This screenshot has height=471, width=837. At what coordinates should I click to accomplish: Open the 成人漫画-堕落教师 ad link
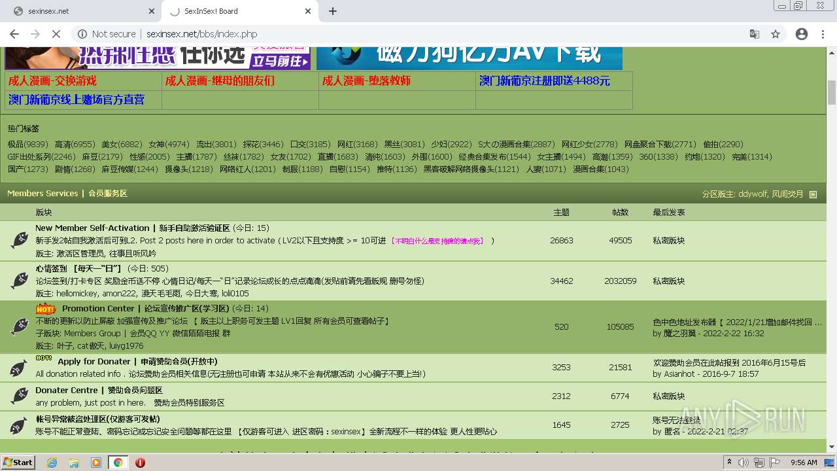tap(366, 80)
